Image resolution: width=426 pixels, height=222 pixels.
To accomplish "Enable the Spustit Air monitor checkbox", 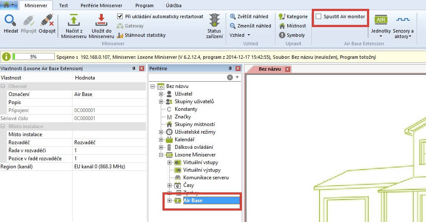I will point(318,16).
